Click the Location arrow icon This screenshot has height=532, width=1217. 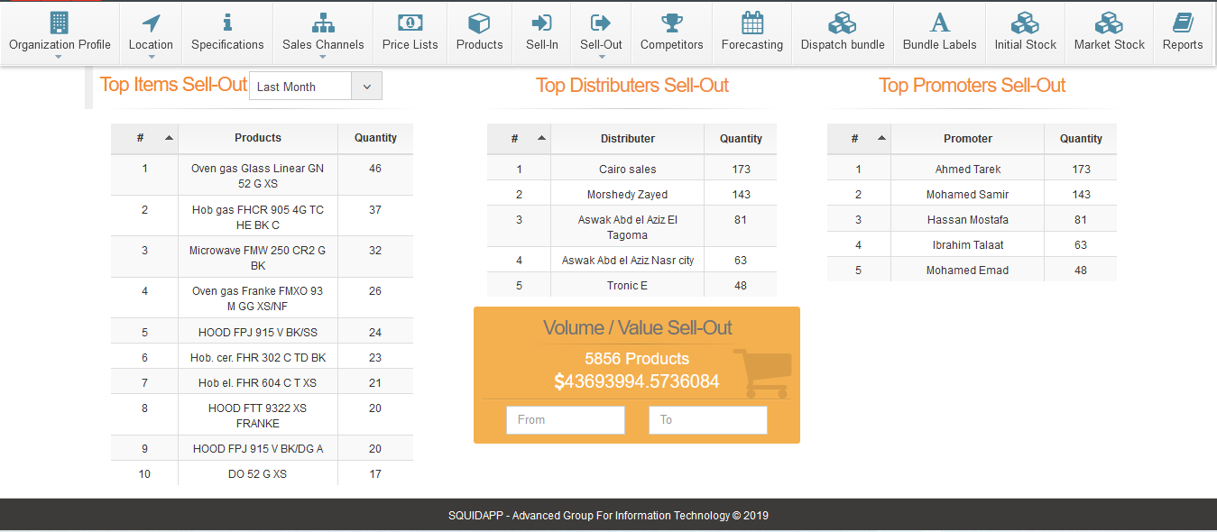tap(151, 23)
